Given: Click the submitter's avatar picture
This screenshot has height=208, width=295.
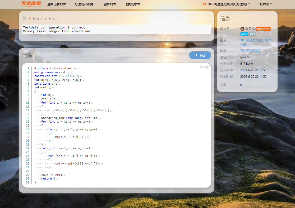Looking at the screenshot, I should point(242,29).
